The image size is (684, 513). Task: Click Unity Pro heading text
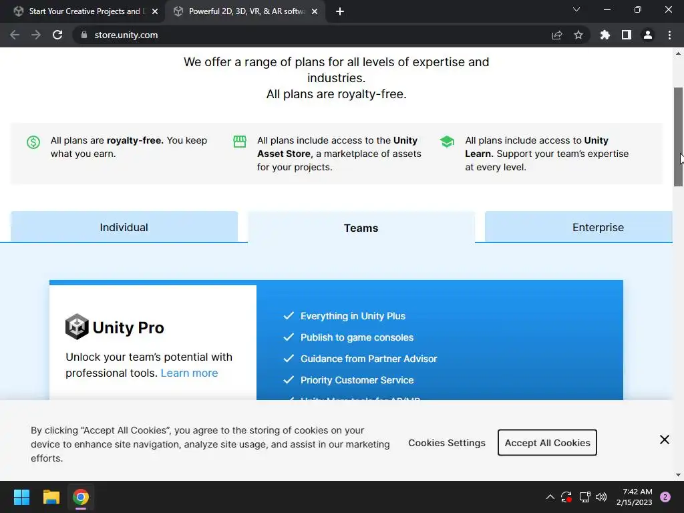point(128,327)
